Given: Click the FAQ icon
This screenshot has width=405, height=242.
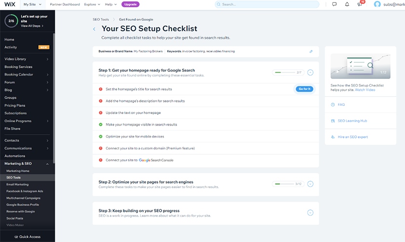Looking at the screenshot, I should 333,104.
